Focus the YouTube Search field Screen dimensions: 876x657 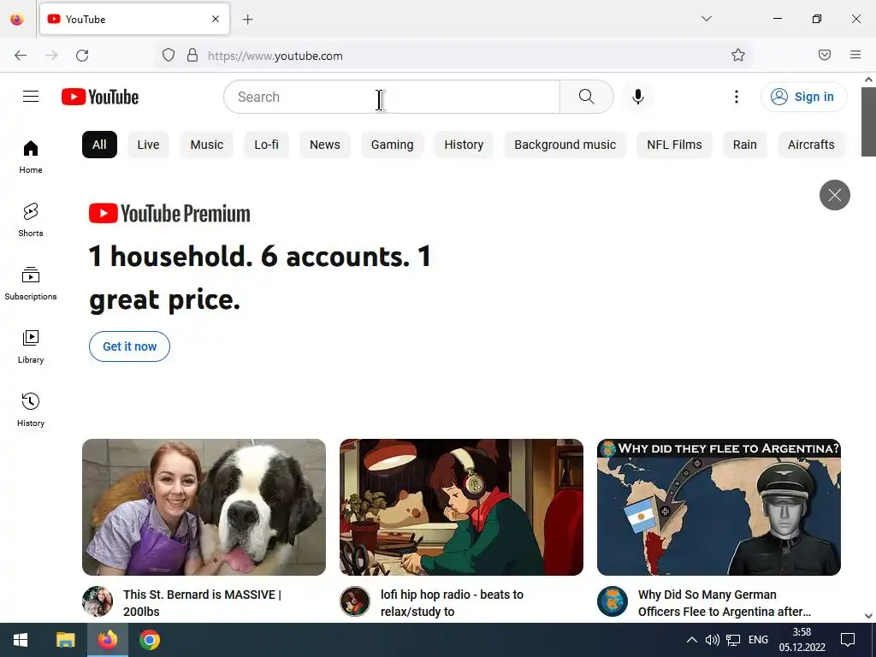[392, 97]
